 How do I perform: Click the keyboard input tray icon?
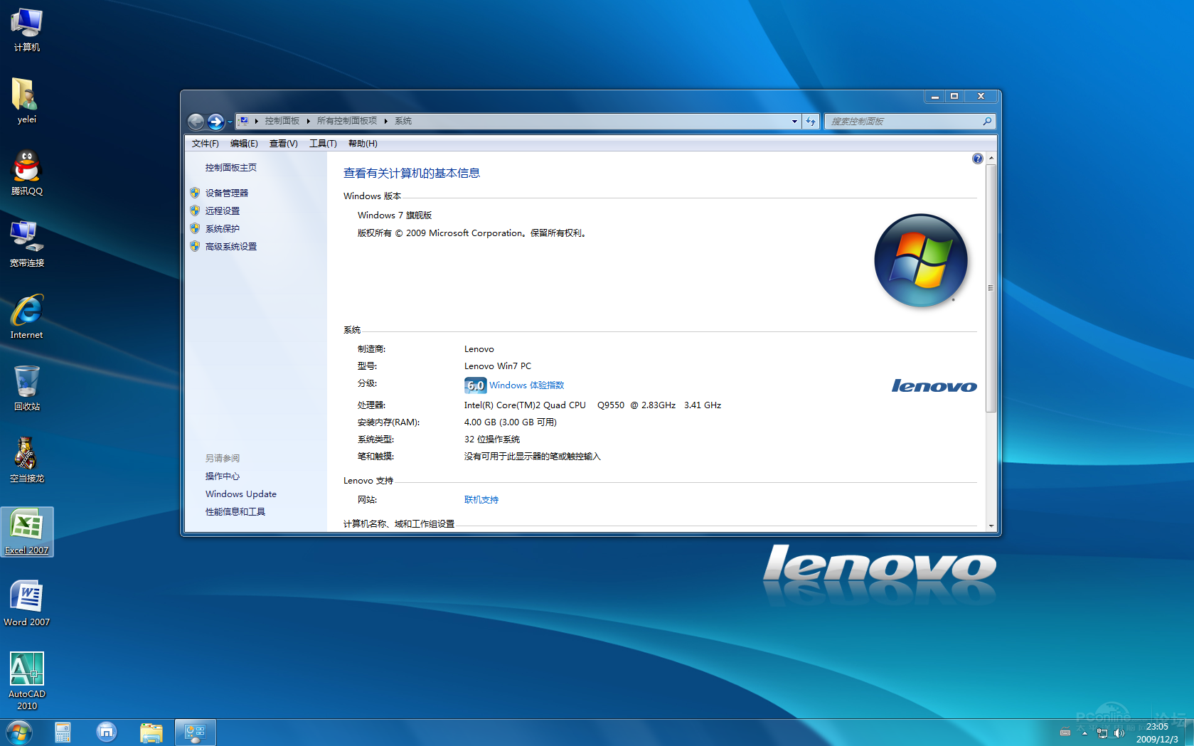1065,733
